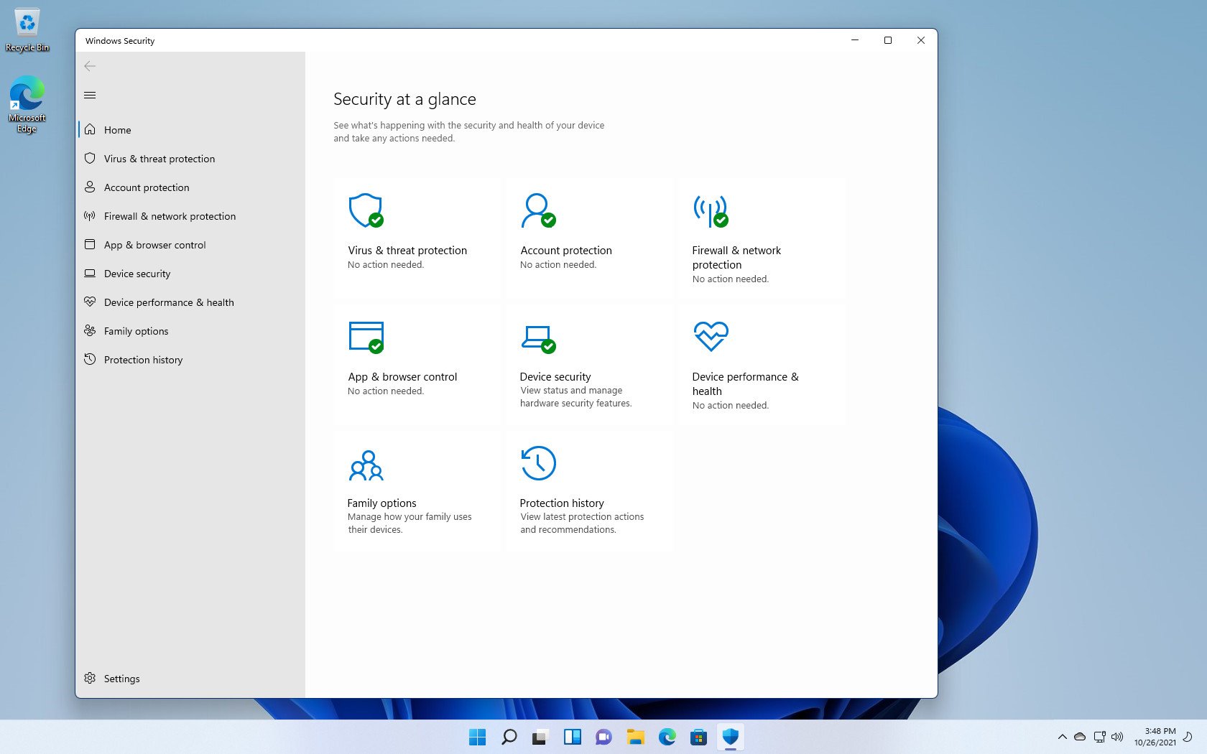Expand hidden icons in the system tray
Image resolution: width=1207 pixels, height=754 pixels.
point(1061,736)
